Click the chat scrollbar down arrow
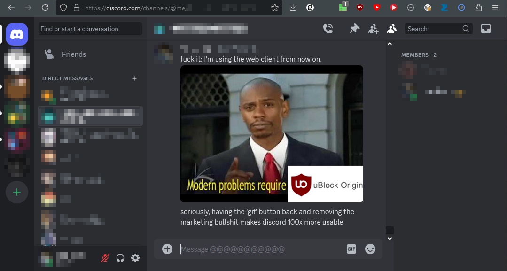The width and height of the screenshot is (507, 271). coord(390,238)
